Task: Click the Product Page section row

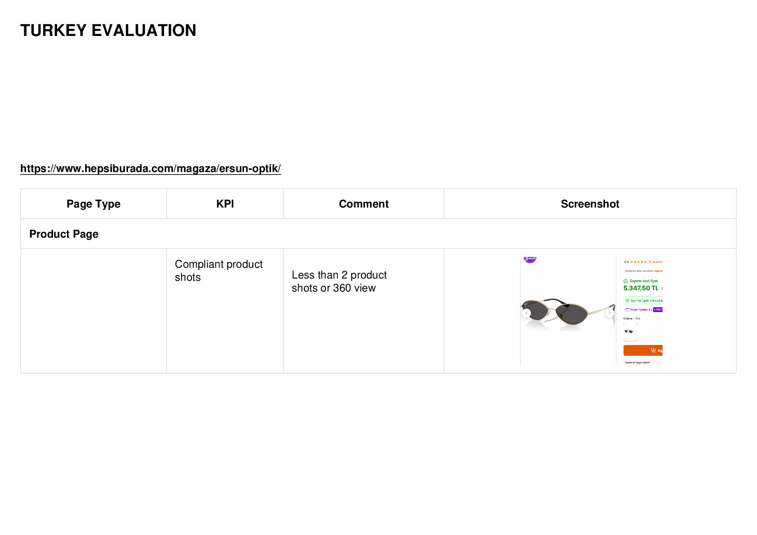Action: coord(378,234)
